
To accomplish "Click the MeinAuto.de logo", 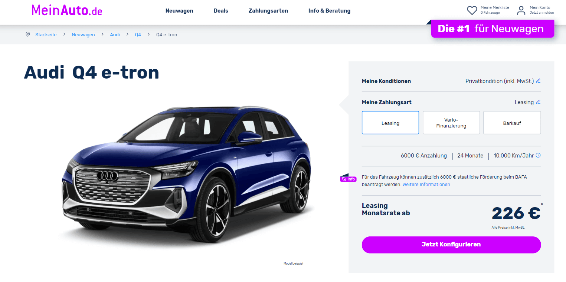I will coord(67,10).
